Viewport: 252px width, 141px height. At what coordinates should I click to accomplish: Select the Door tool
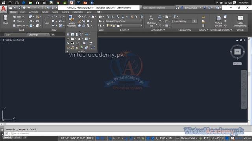[18, 21]
